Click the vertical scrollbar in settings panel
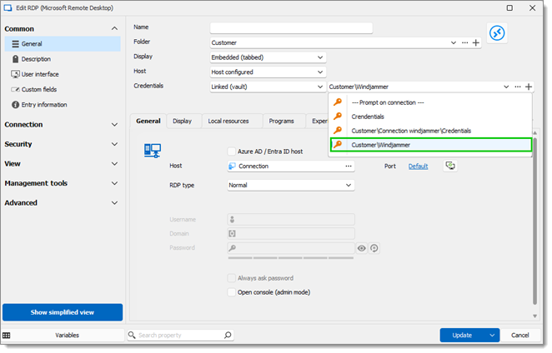The height and width of the screenshot is (353, 552). click(x=534, y=221)
